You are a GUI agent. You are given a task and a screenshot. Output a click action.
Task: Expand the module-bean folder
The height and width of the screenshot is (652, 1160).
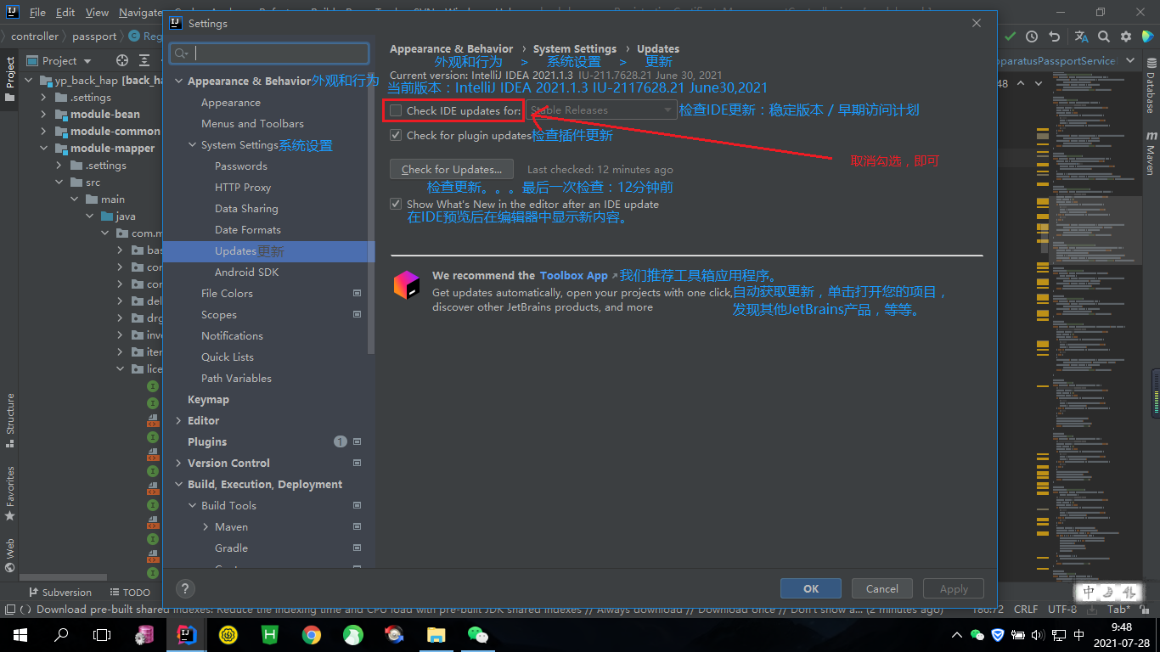pyautogui.click(x=45, y=115)
